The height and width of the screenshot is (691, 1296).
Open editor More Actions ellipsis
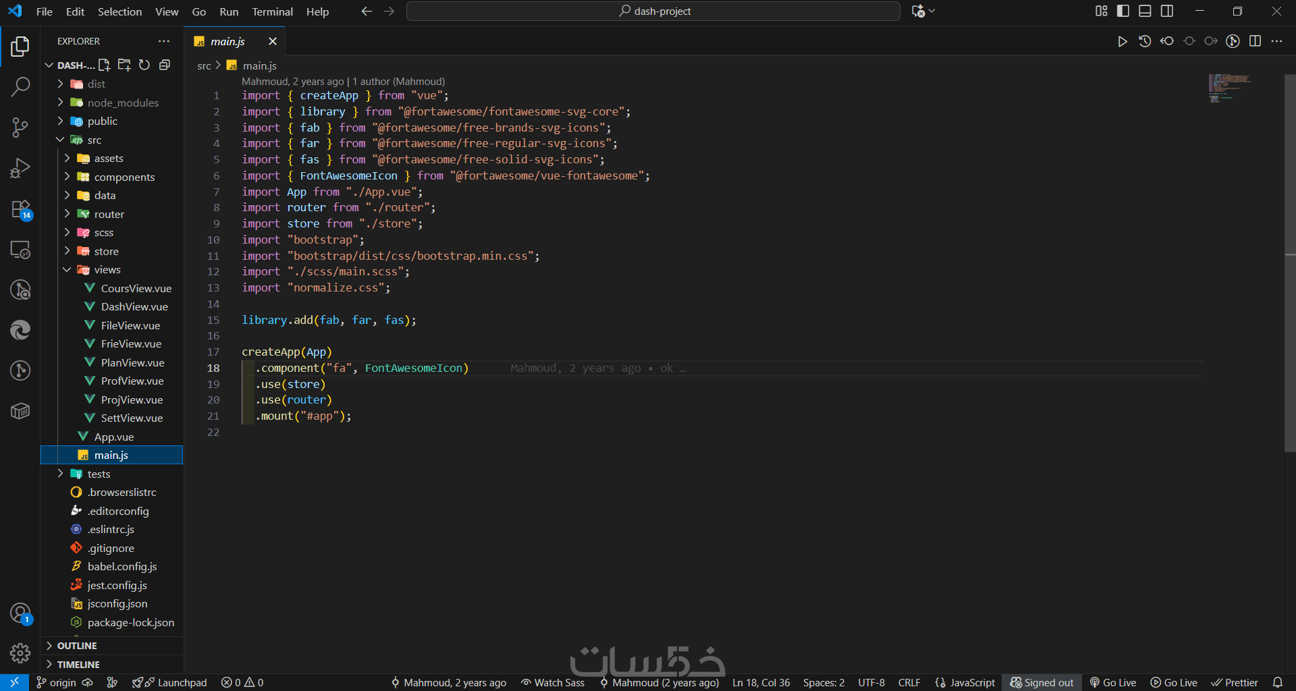(x=1276, y=41)
